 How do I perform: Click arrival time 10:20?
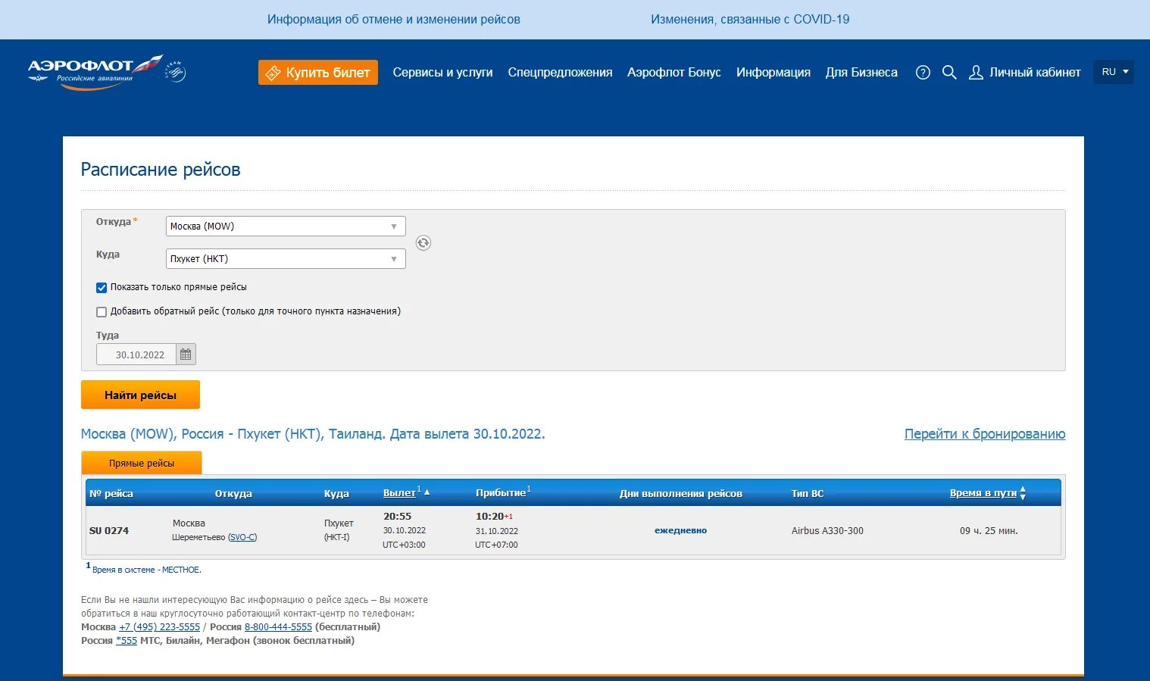[489, 517]
